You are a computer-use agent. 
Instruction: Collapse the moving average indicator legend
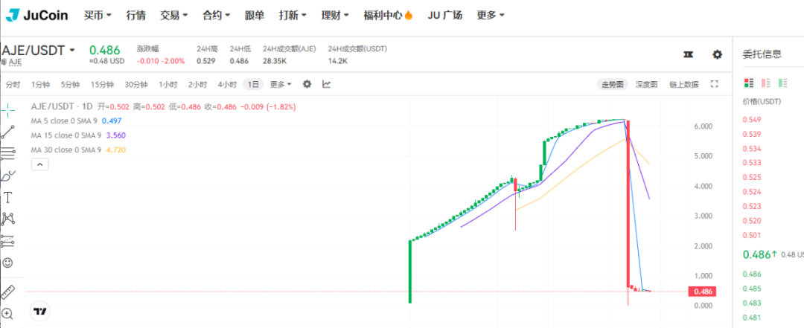39,165
